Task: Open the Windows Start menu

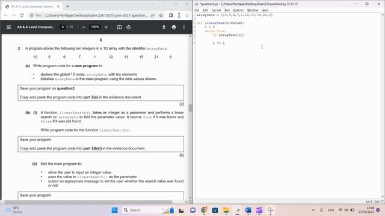Action: 114,210
